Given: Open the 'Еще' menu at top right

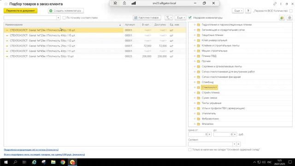Looking at the screenshot, I should click(x=238, y=11).
